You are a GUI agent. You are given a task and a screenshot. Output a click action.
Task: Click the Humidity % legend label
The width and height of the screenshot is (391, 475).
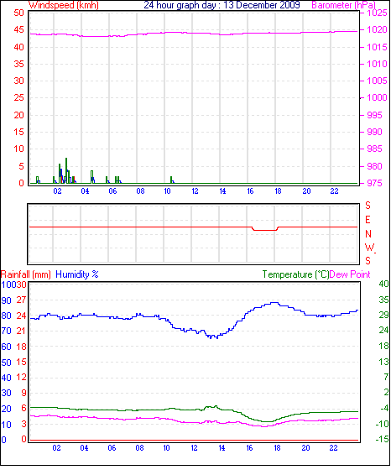pos(77,274)
